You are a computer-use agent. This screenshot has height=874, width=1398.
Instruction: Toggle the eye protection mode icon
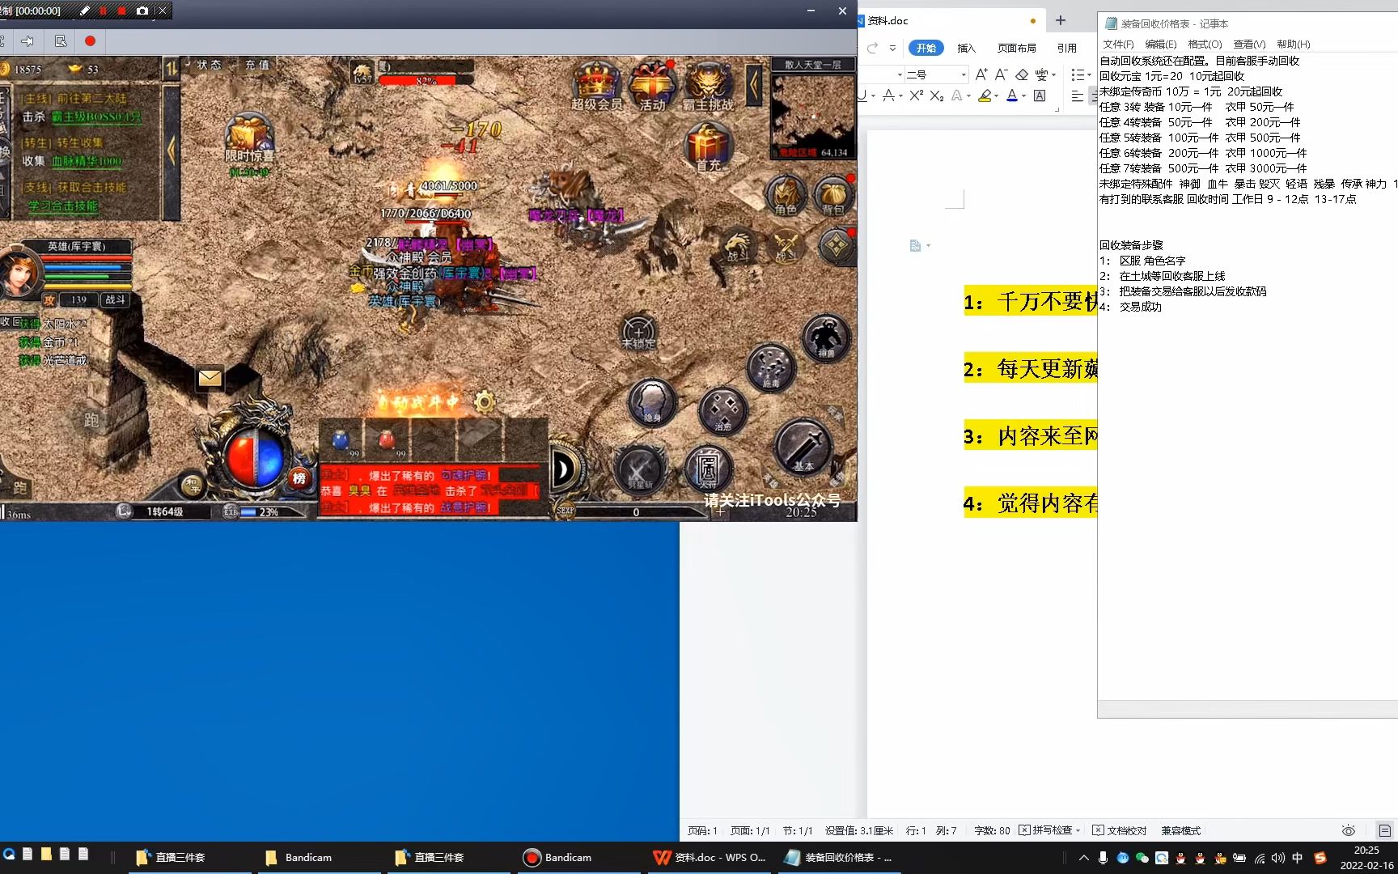(1348, 830)
